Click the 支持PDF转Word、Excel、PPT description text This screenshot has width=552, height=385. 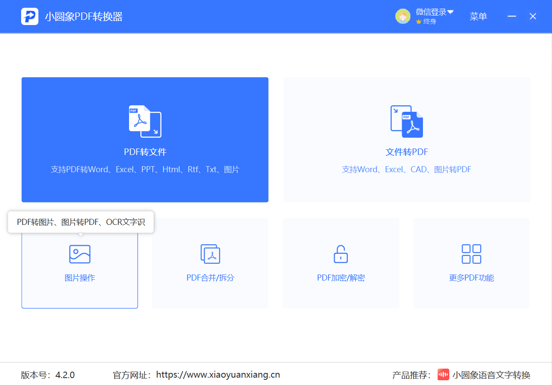tap(145, 170)
